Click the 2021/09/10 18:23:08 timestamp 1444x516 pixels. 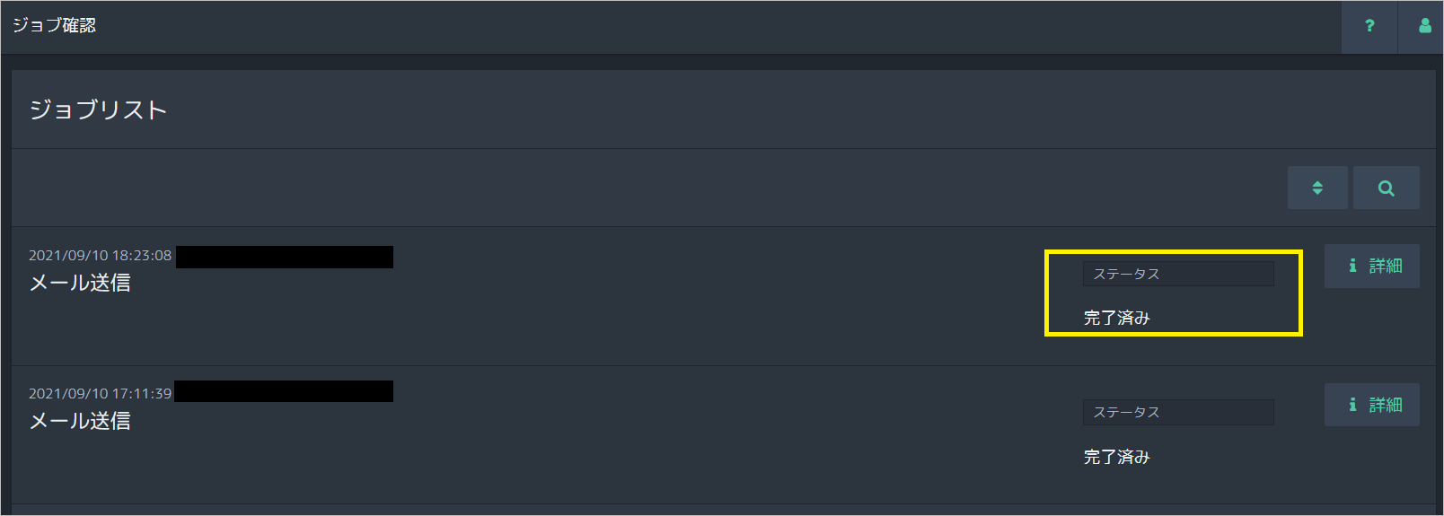(x=100, y=256)
